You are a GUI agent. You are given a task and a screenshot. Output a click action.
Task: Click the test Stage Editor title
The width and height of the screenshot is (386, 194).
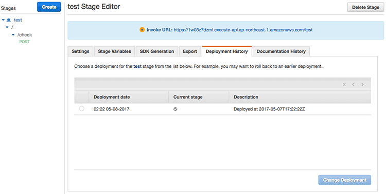tap(94, 7)
